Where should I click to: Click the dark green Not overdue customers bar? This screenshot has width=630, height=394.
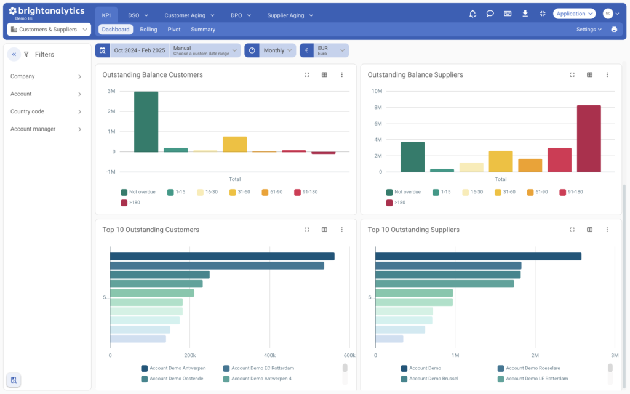[x=146, y=122]
